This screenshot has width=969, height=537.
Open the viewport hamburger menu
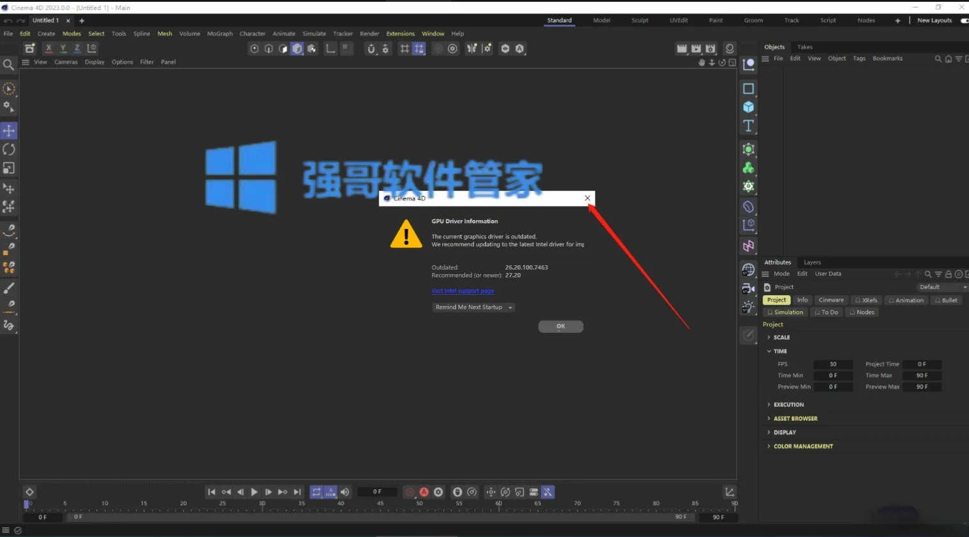(x=26, y=63)
